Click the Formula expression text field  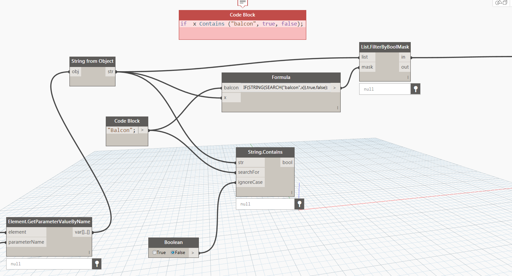coord(285,88)
